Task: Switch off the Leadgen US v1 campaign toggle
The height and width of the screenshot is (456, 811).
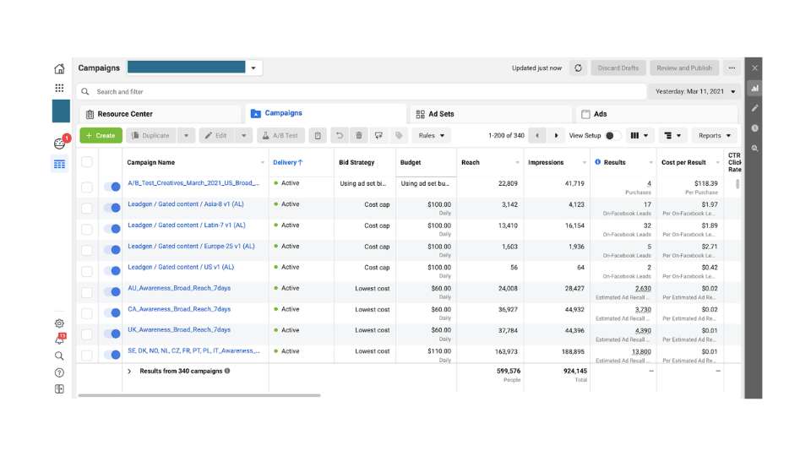Action: [112, 270]
